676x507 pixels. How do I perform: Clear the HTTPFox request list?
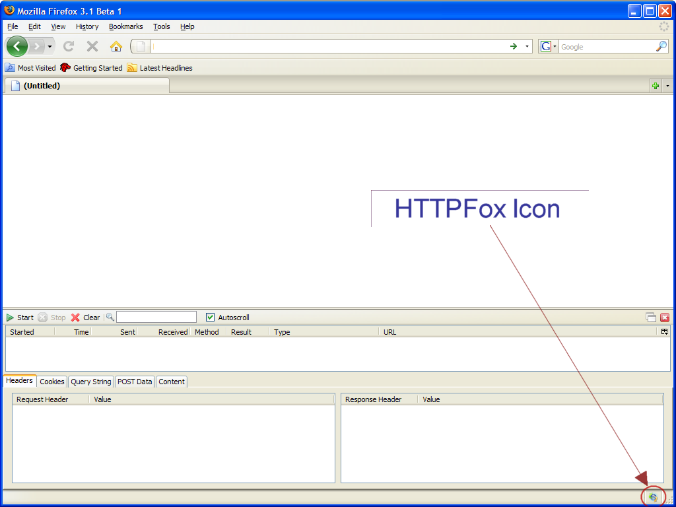pyautogui.click(x=85, y=318)
